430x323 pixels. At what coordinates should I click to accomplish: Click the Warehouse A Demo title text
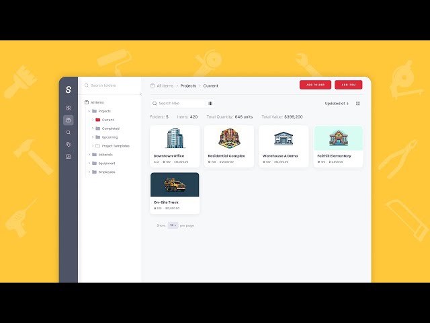click(280, 155)
